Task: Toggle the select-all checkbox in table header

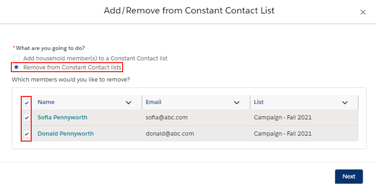Action: (x=27, y=103)
